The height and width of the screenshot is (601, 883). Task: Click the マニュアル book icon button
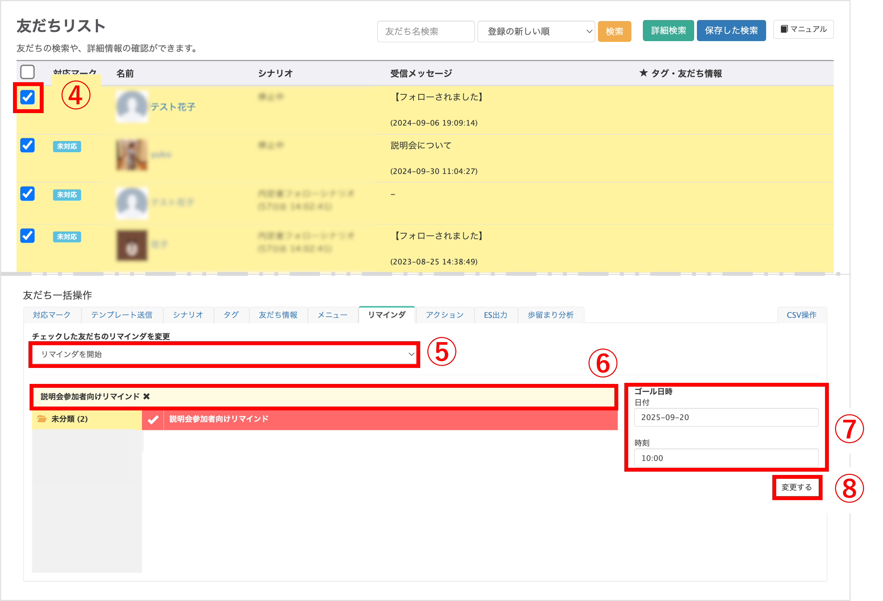click(803, 29)
